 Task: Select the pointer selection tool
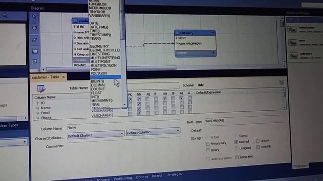34,17
